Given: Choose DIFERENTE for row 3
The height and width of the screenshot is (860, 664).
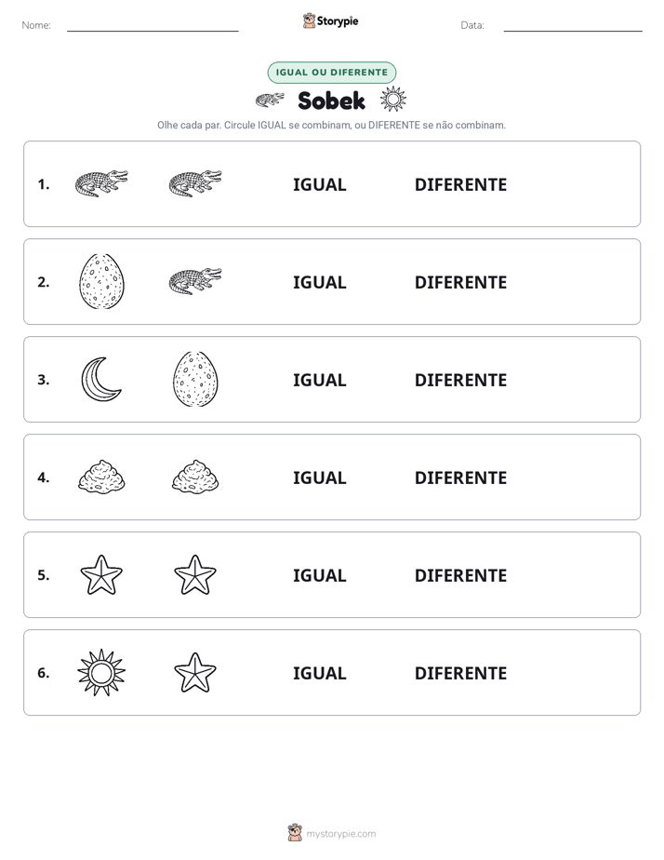Looking at the screenshot, I should pos(460,380).
